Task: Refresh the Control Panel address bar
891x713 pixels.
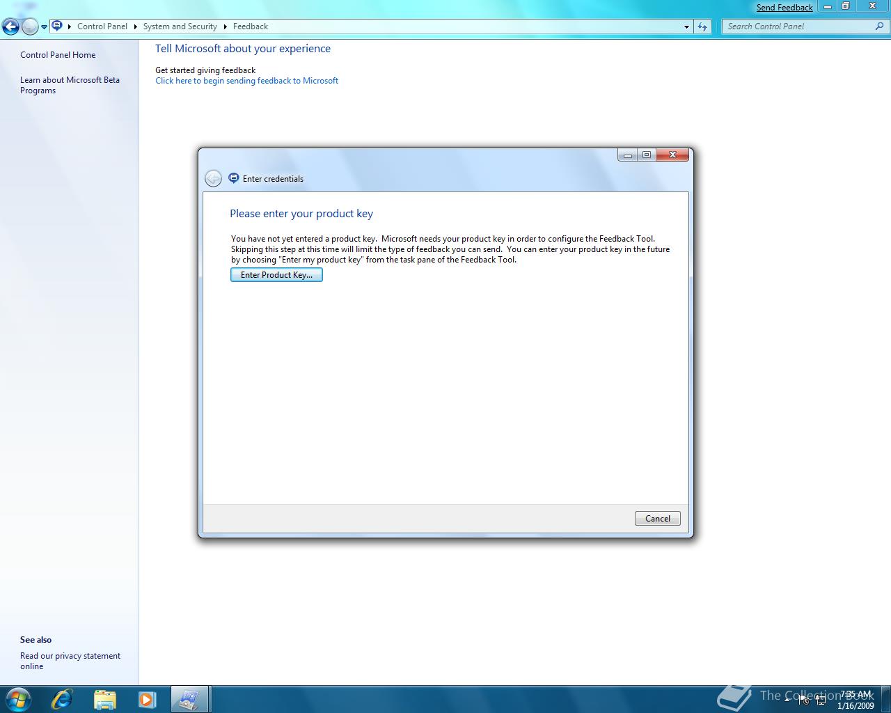Action: (x=702, y=26)
